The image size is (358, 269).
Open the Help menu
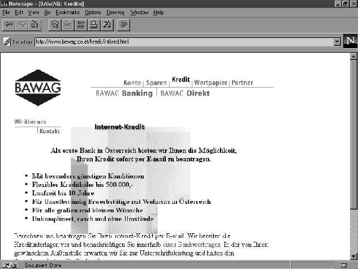click(x=158, y=12)
